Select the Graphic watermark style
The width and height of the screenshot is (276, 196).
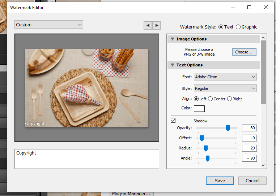pyautogui.click(x=238, y=27)
